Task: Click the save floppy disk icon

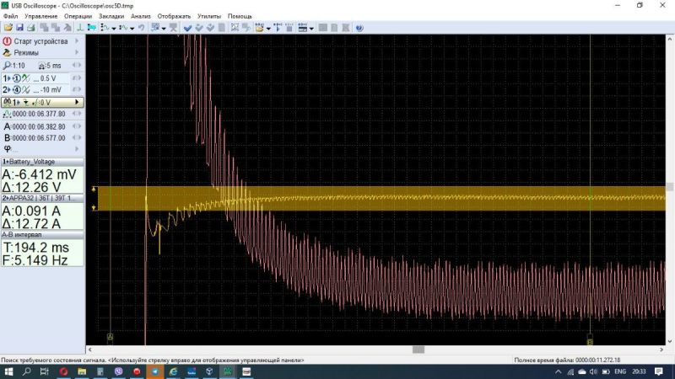Action: (x=19, y=28)
